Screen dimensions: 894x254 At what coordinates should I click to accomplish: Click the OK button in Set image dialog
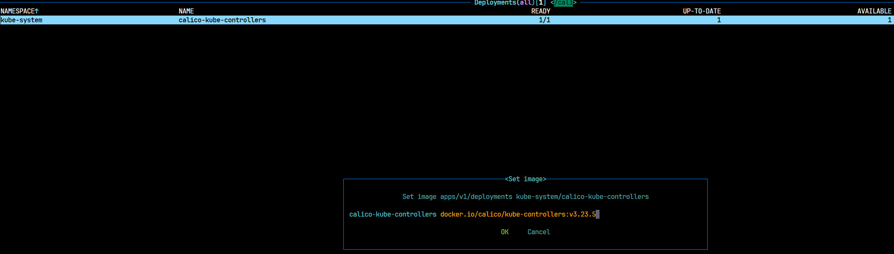[505, 232]
